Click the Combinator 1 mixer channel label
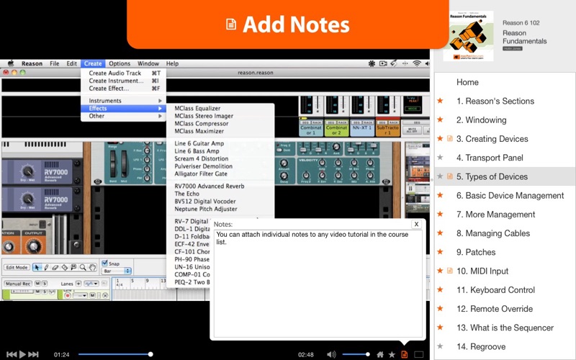The height and width of the screenshot is (360, 576). point(311,130)
